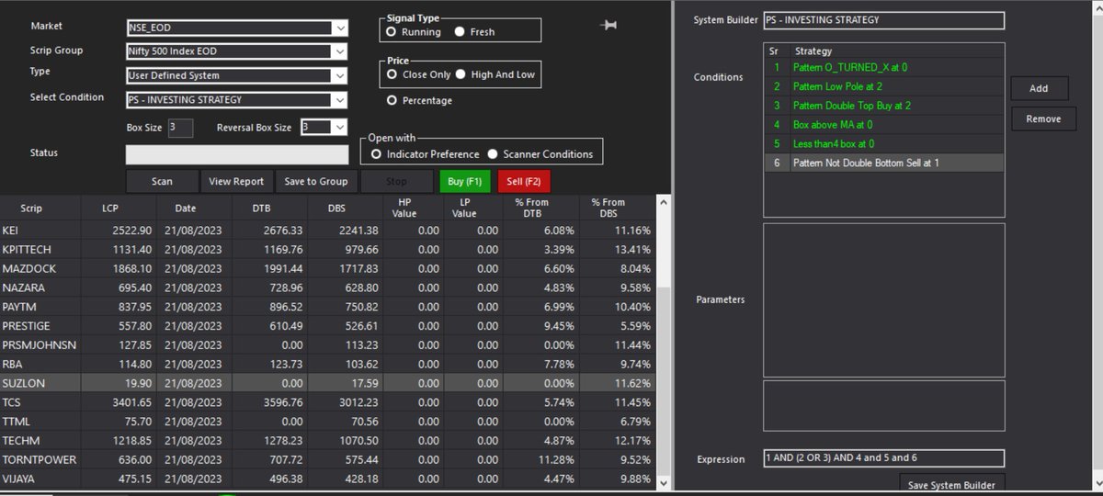
Task: Select condition Less than4 box at 0
Action: pyautogui.click(x=883, y=143)
